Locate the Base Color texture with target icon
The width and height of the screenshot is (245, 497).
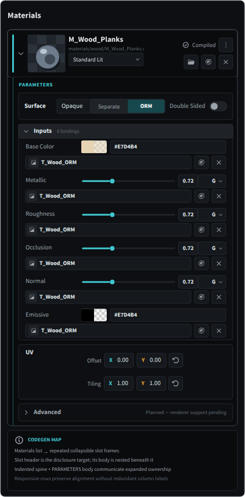coord(201,162)
